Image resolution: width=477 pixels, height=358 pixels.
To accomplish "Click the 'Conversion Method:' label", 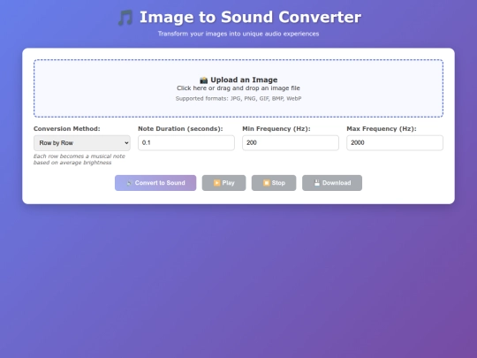I will coord(67,129).
